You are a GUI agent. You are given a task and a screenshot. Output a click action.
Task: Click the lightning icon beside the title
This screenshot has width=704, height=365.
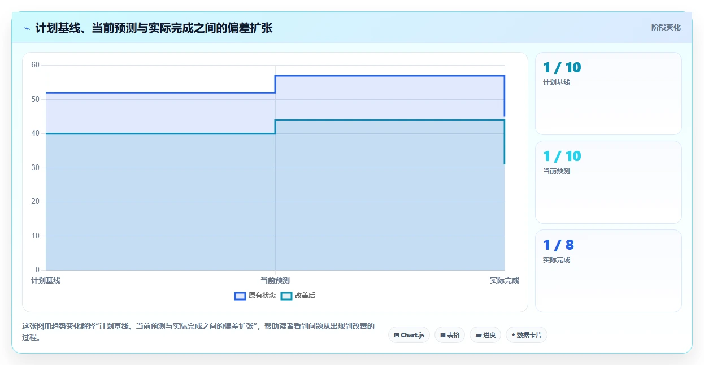[27, 28]
